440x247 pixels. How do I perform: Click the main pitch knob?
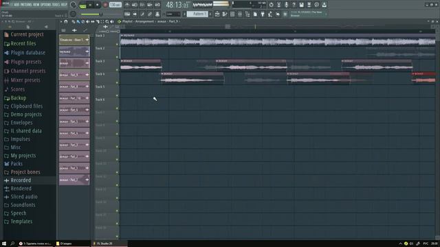click(x=73, y=14)
